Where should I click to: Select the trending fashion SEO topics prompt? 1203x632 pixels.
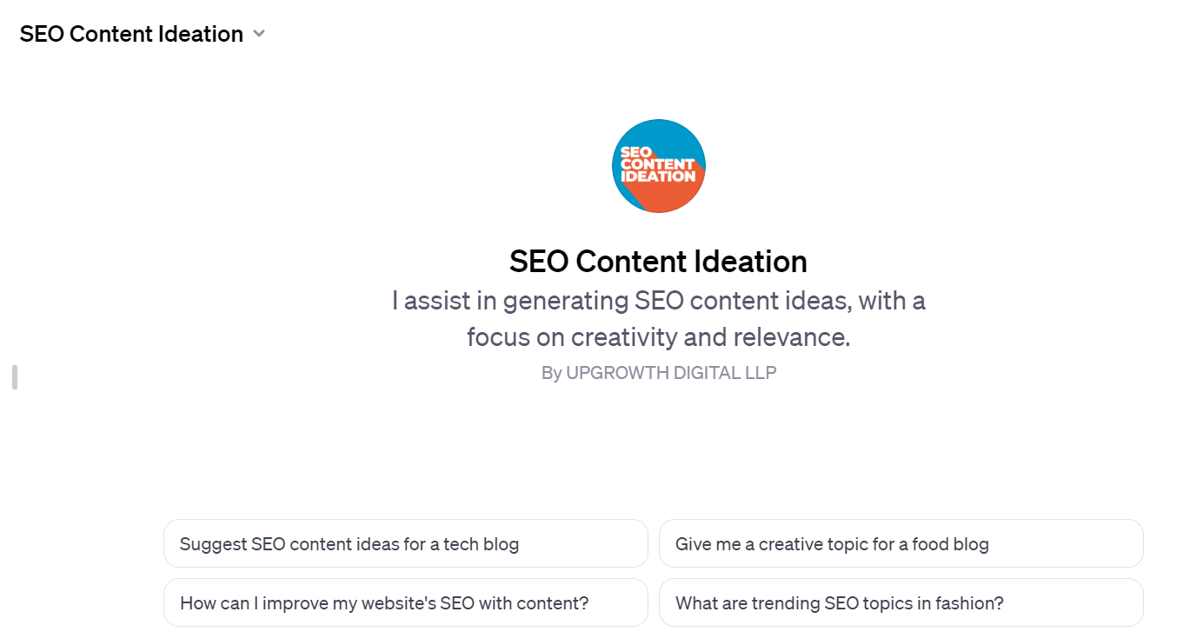coord(901,602)
